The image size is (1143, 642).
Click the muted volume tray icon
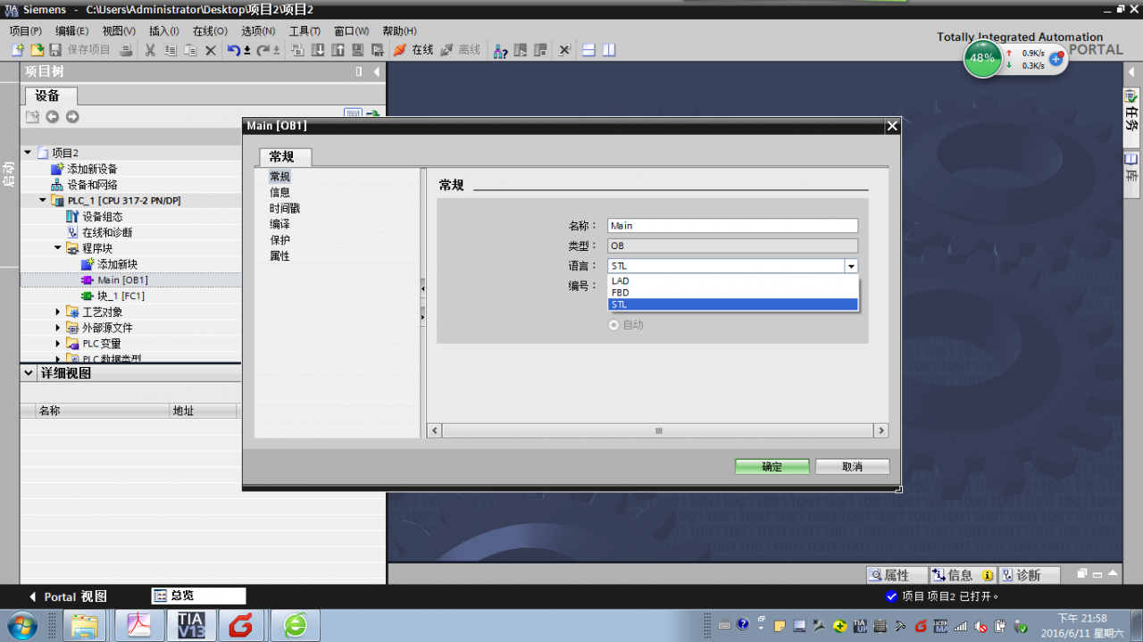(x=981, y=625)
